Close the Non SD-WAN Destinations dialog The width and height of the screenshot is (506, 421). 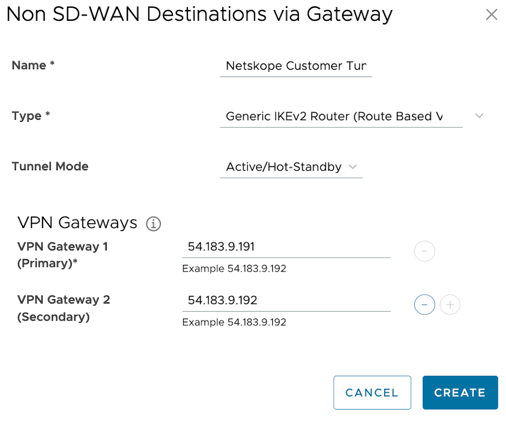tap(492, 15)
